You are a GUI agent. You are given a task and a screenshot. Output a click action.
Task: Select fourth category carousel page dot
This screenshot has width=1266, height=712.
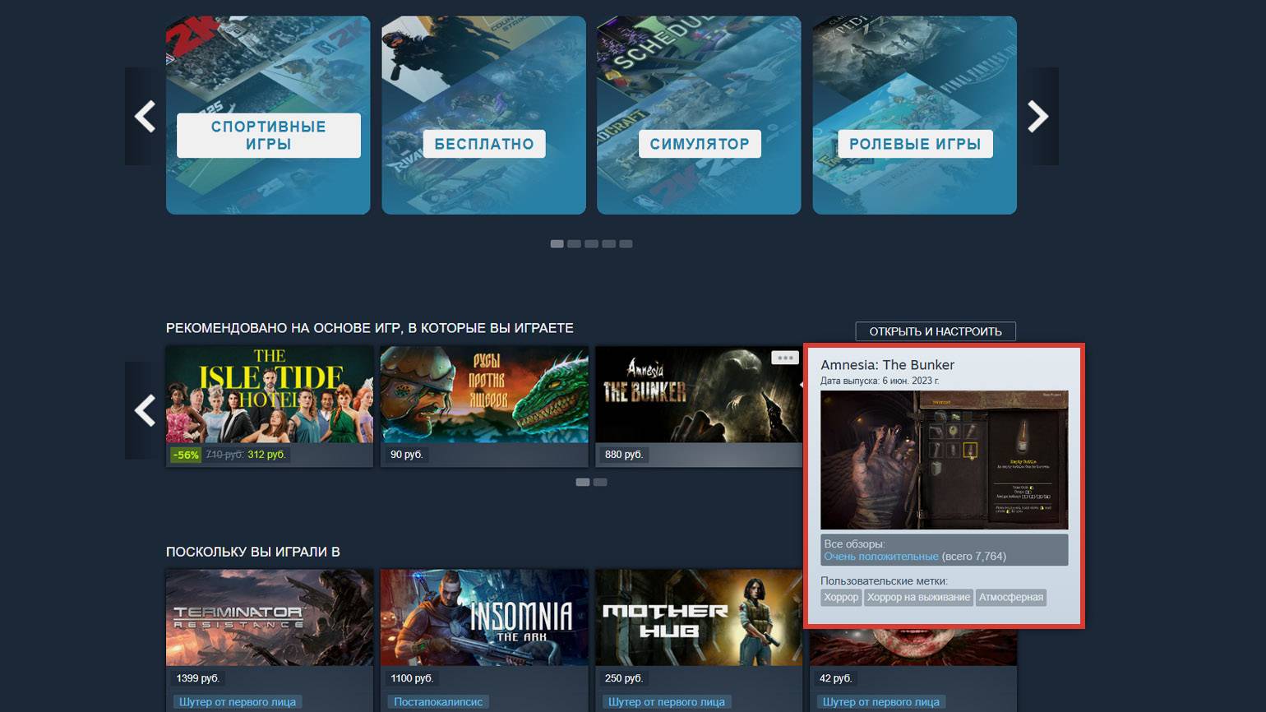pyautogui.click(x=608, y=244)
